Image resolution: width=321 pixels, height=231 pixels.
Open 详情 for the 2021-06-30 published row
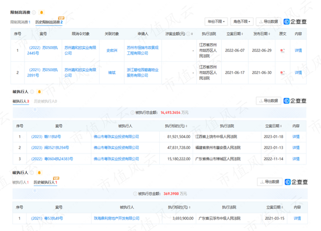coord(298,73)
